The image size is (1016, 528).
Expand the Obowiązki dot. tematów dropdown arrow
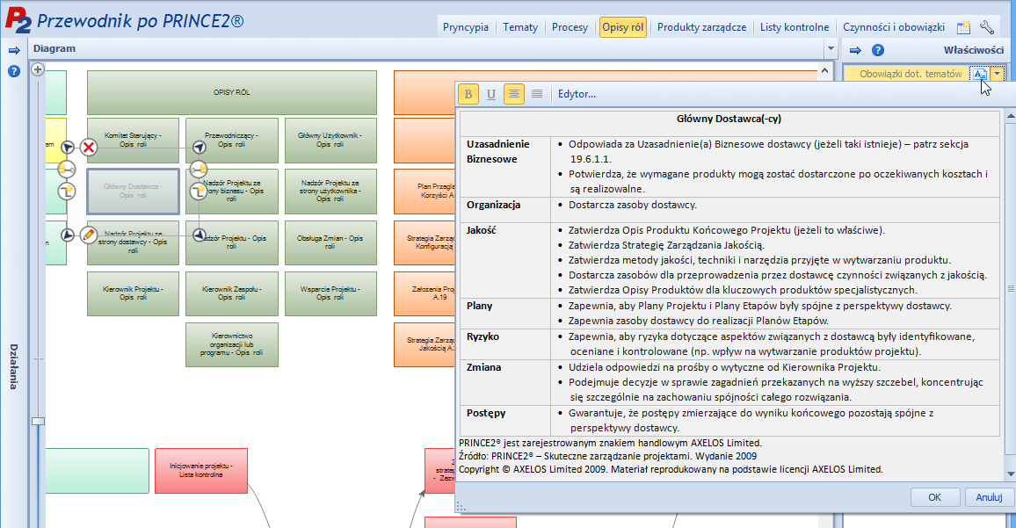point(998,74)
